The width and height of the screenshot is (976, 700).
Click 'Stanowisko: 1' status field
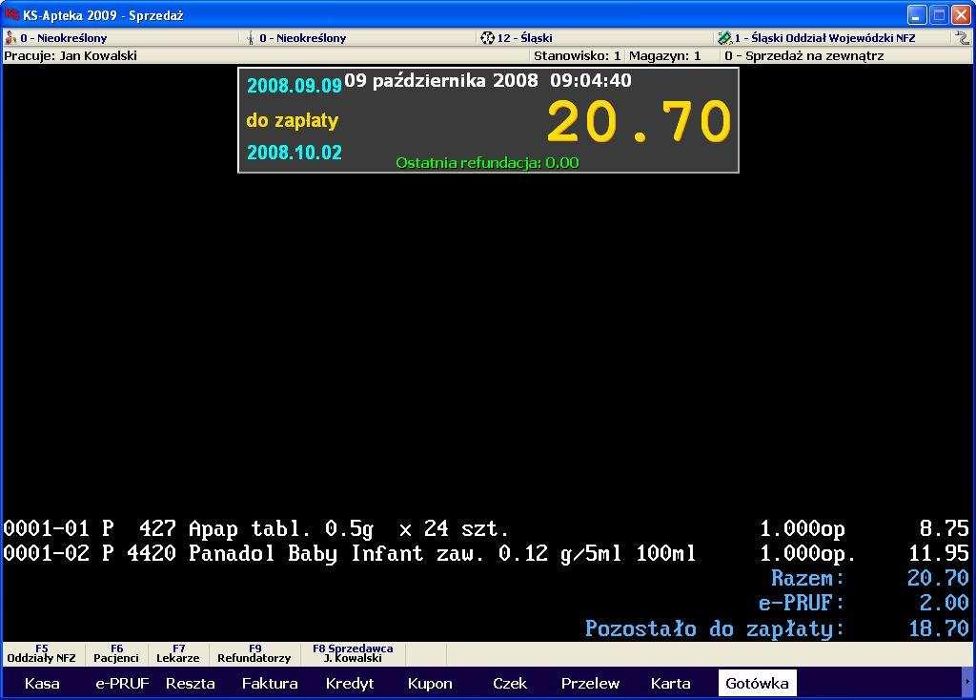click(577, 56)
